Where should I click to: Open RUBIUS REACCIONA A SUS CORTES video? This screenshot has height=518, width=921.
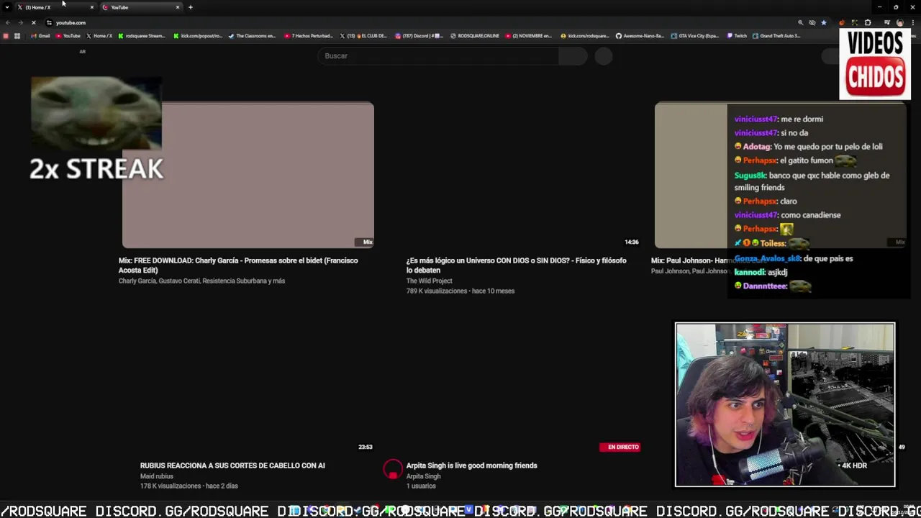pyautogui.click(x=232, y=465)
